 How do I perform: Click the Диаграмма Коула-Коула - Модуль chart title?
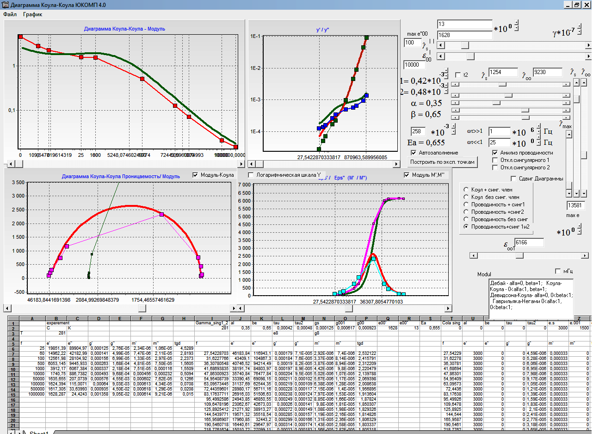pos(124,29)
